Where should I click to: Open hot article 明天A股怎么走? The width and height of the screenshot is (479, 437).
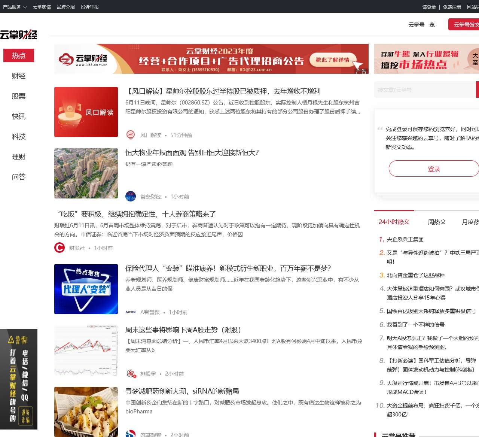433,342
